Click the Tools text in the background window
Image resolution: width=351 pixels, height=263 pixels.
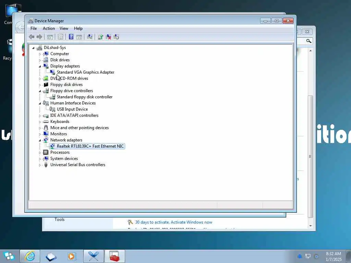(60, 220)
